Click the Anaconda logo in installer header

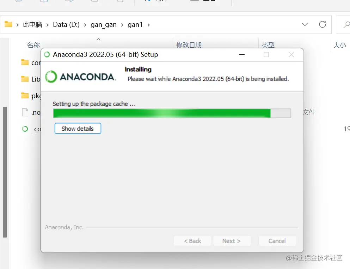pos(80,77)
